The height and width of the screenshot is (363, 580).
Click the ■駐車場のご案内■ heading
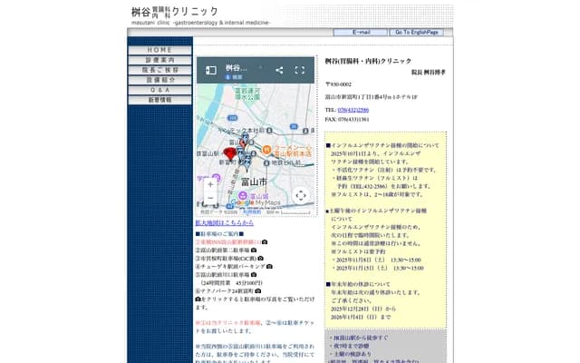click(x=219, y=234)
